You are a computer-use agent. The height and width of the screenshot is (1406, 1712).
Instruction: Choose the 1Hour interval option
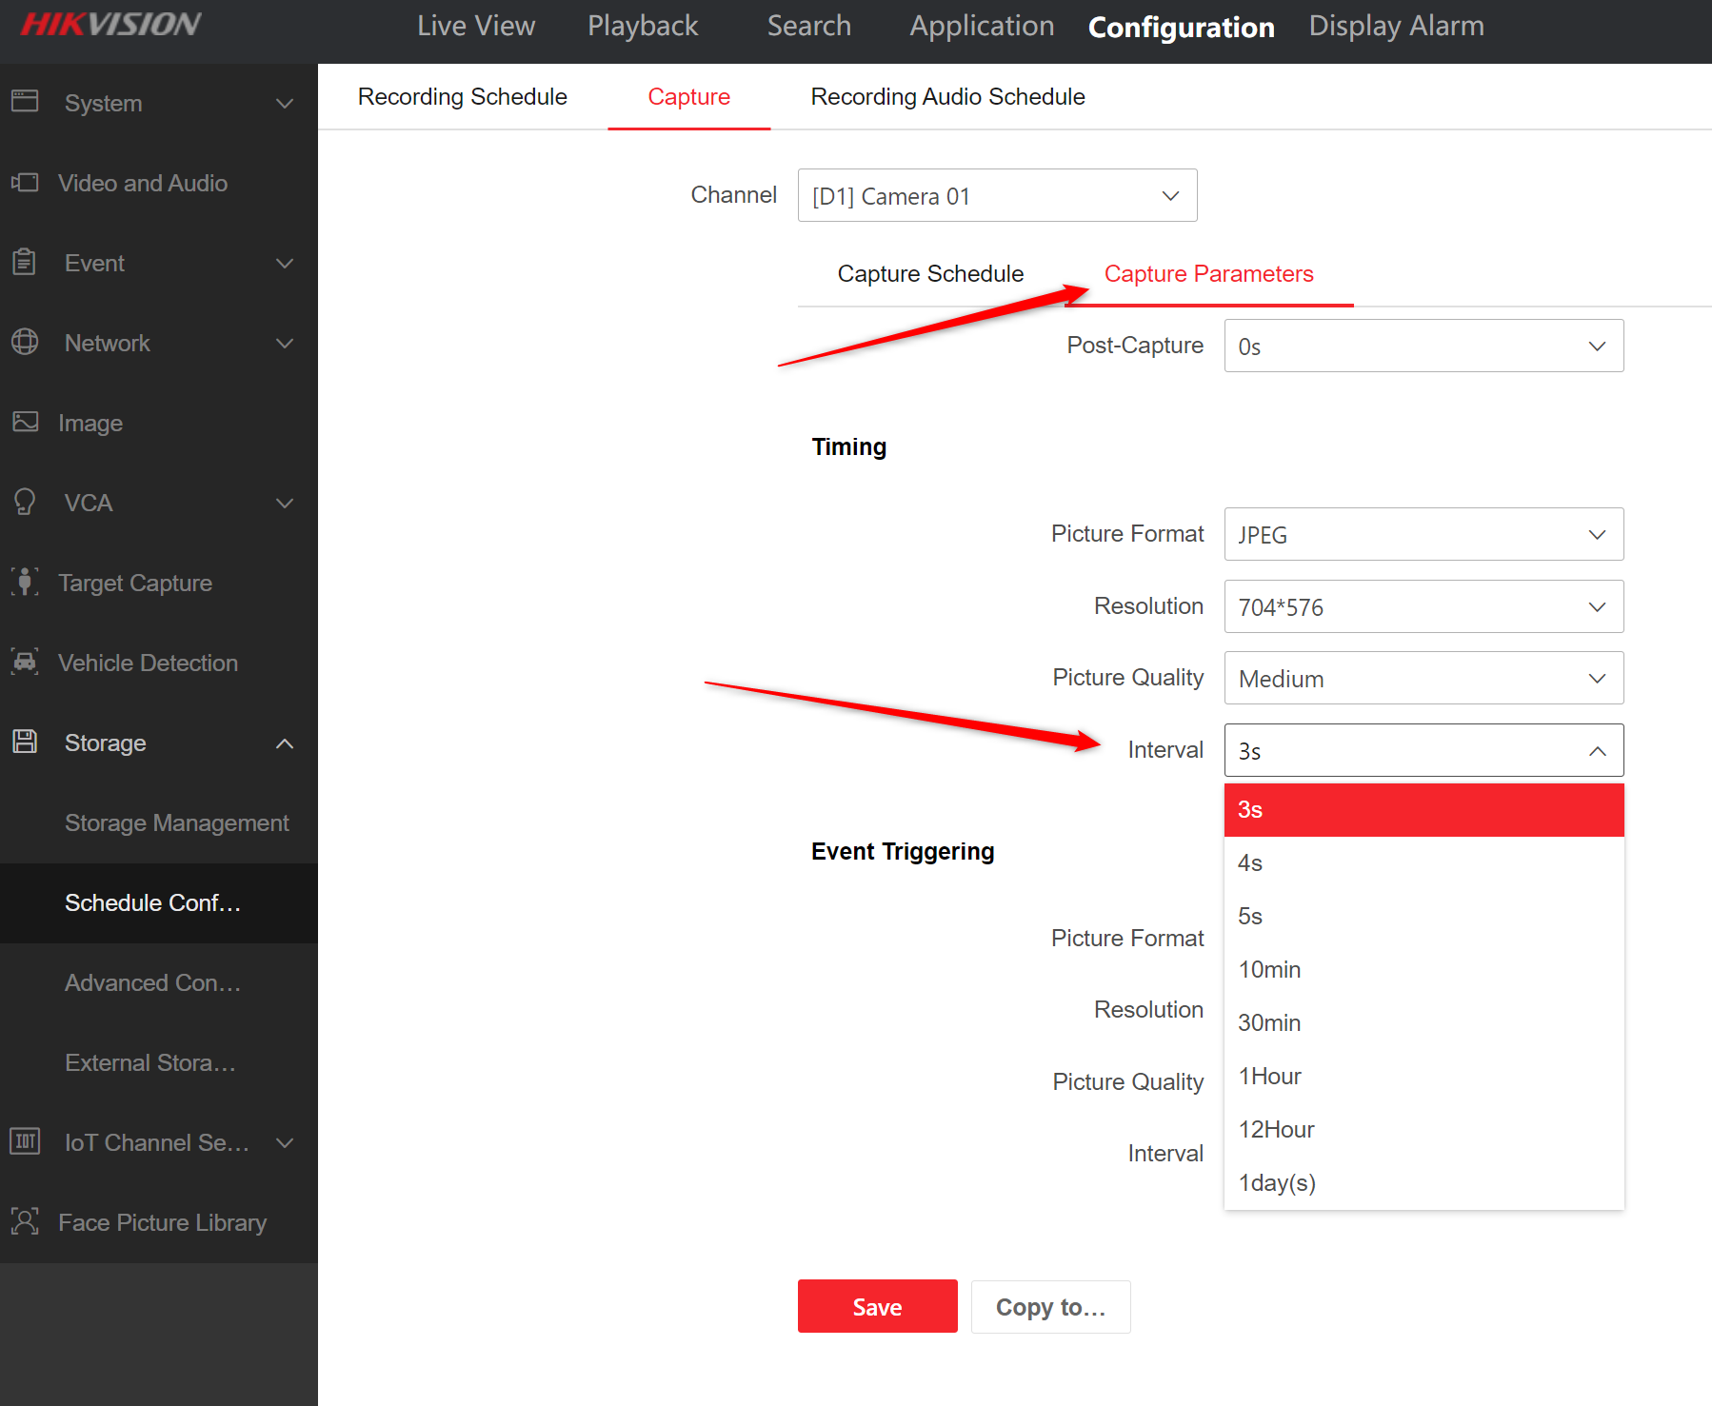click(1423, 1077)
